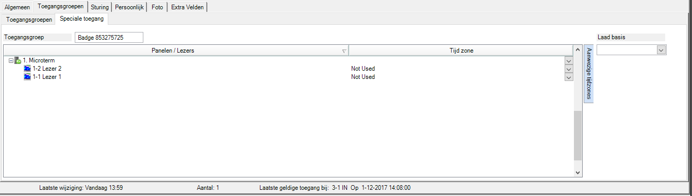This screenshot has width=692, height=196.
Task: Click Not Used for Lezer 2
Action: click(363, 69)
